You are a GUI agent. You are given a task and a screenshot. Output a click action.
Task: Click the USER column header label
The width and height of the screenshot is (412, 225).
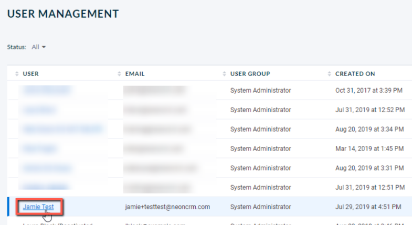tap(31, 74)
